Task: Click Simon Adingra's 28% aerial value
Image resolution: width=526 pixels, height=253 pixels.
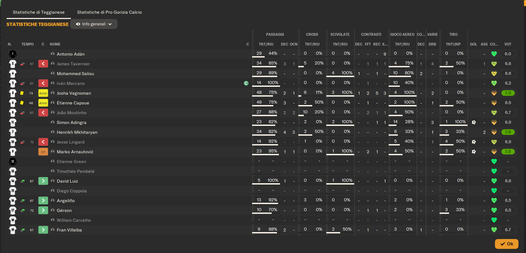Action: pos(409,122)
